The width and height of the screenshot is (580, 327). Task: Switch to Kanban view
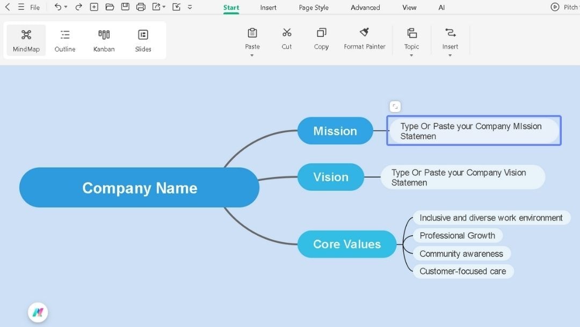(x=104, y=40)
